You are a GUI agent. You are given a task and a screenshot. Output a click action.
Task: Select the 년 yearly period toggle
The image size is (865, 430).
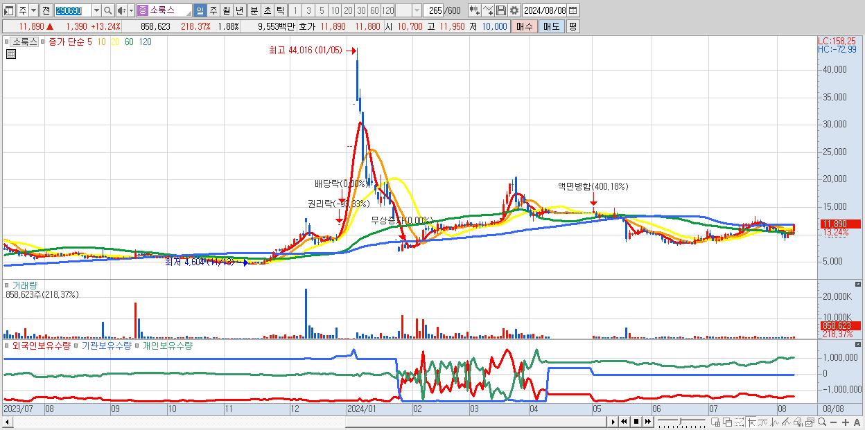(239, 10)
